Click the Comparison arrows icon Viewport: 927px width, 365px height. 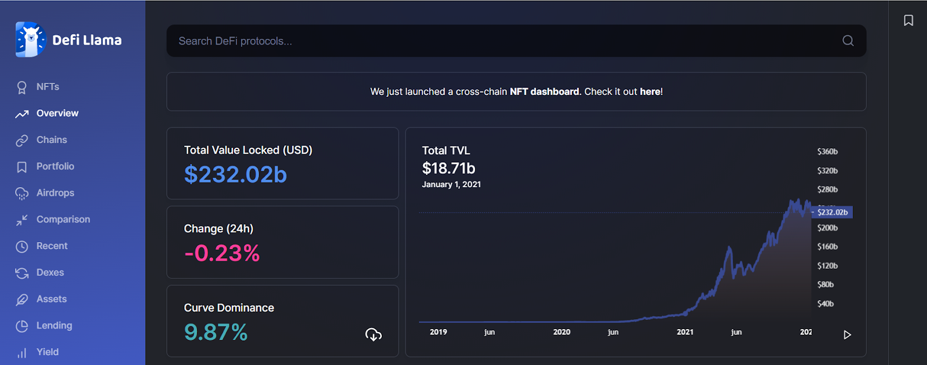tap(22, 220)
